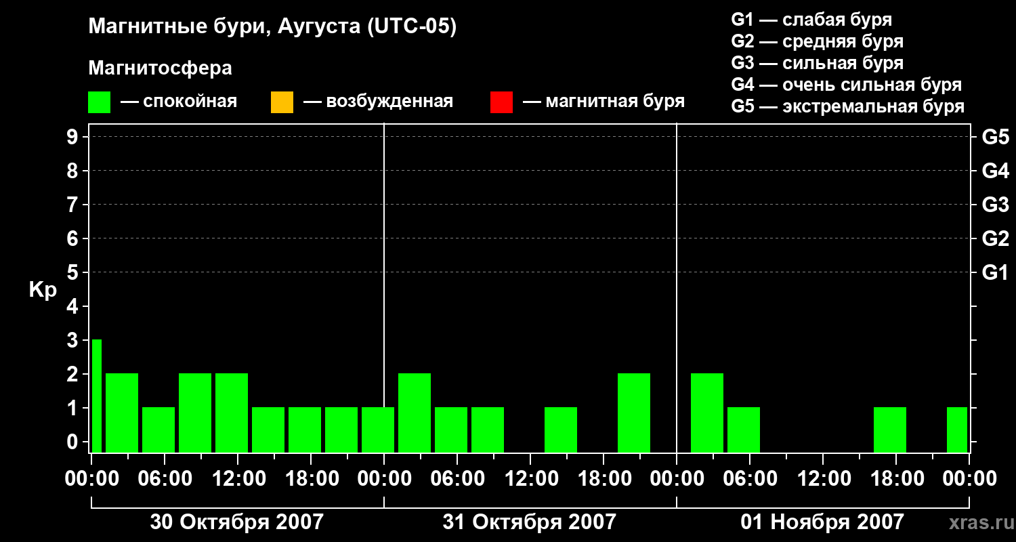
Task: Click the '00:00' label between 30 and 31 October
Action: click(384, 479)
